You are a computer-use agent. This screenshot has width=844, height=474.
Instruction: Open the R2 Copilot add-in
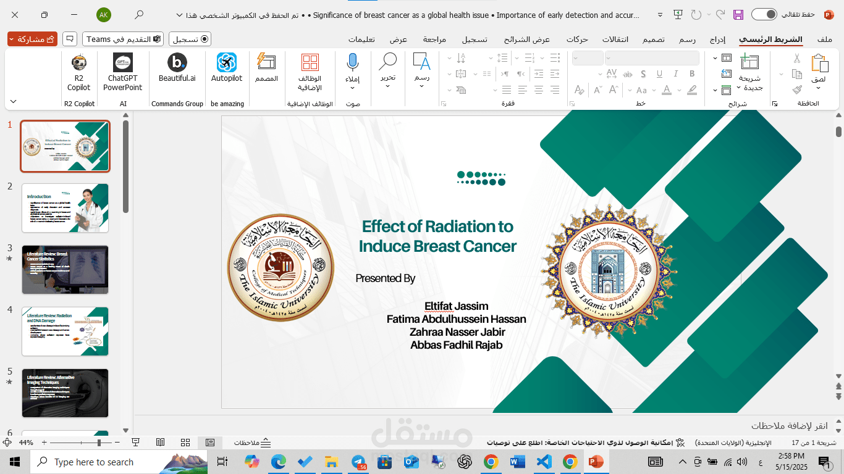point(79,73)
